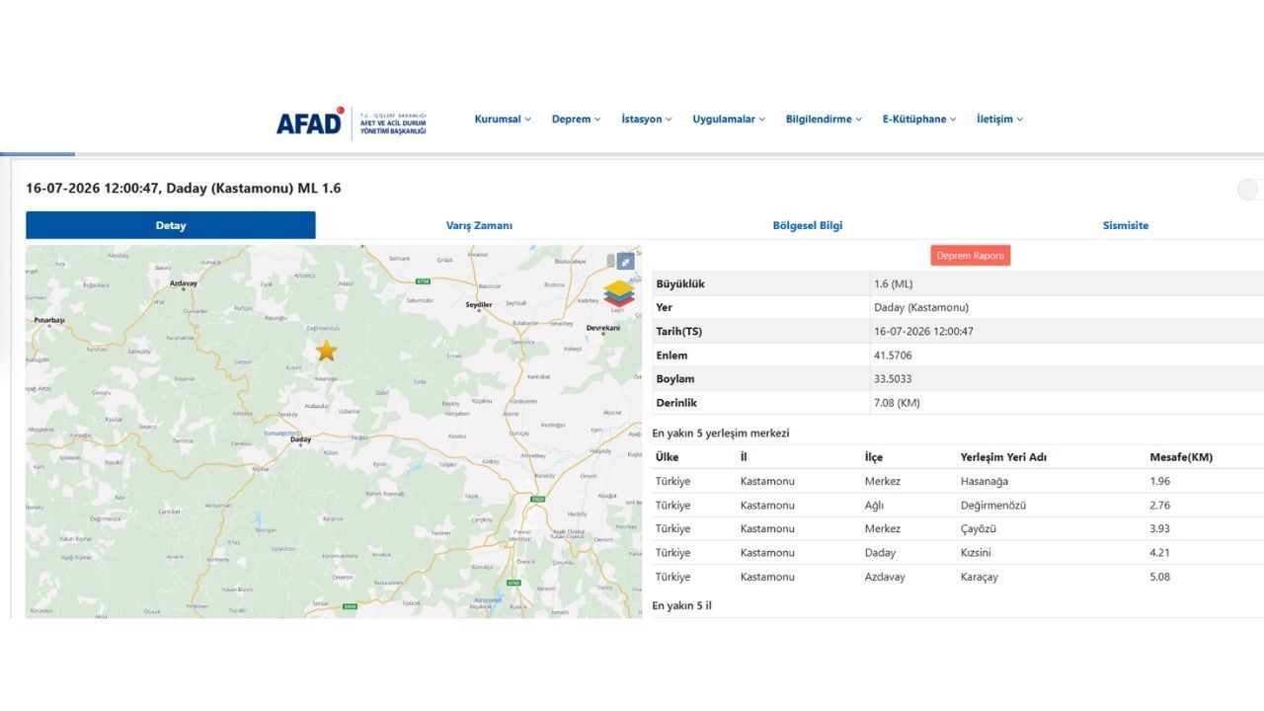Toggle the switch at page top right

1249,190
